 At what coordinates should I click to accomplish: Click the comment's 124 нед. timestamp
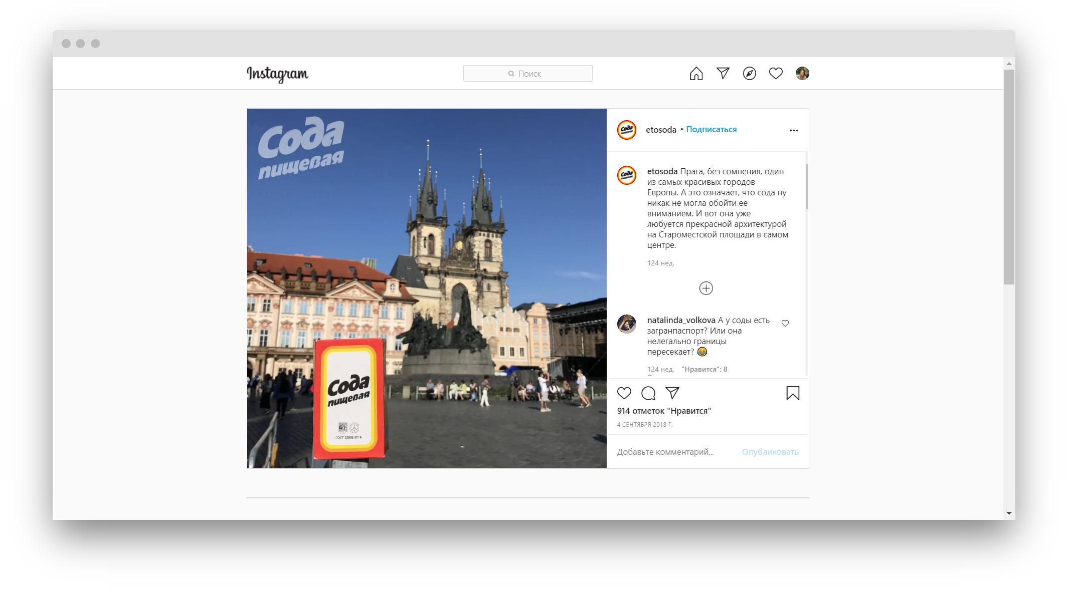click(x=660, y=369)
